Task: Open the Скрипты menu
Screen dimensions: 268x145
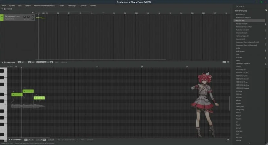Action: (83, 6)
